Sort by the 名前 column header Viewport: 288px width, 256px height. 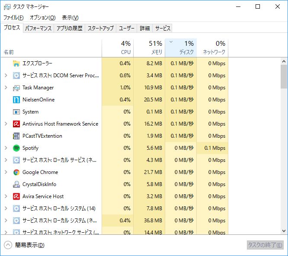[51, 48]
